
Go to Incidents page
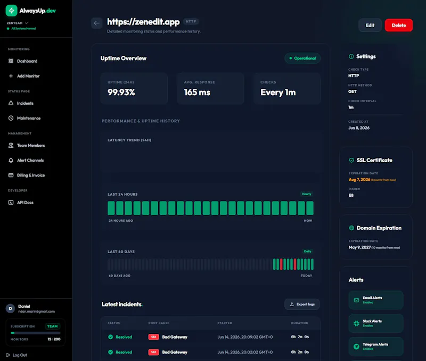point(25,103)
